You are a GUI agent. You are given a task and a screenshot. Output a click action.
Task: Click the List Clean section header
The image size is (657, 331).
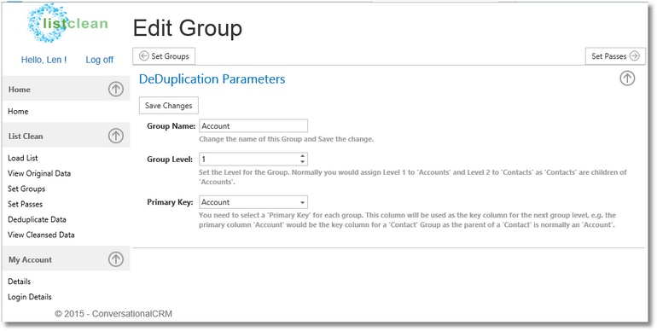click(67, 136)
